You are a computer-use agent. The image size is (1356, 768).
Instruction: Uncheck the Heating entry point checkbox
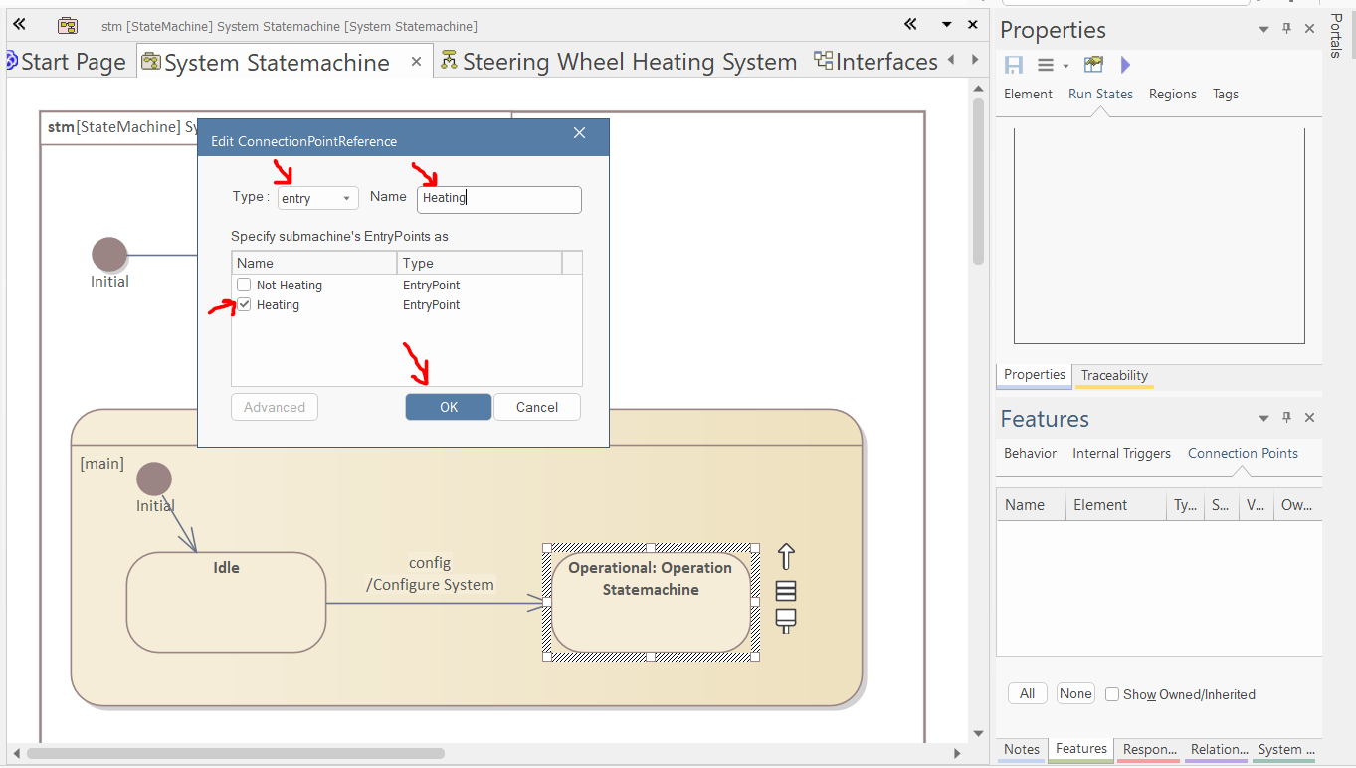244,305
